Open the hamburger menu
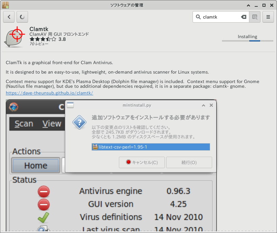The width and height of the screenshot is (277, 233). pos(268,17)
